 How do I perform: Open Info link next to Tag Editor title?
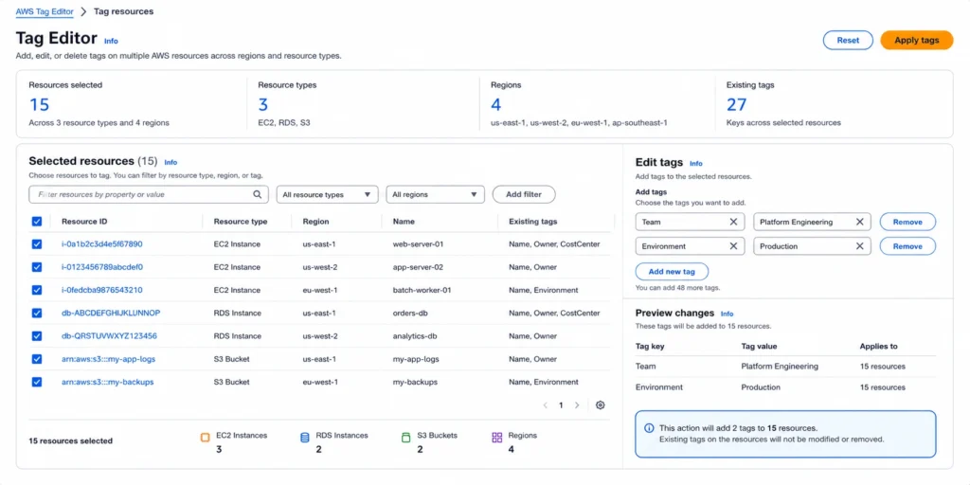(111, 41)
